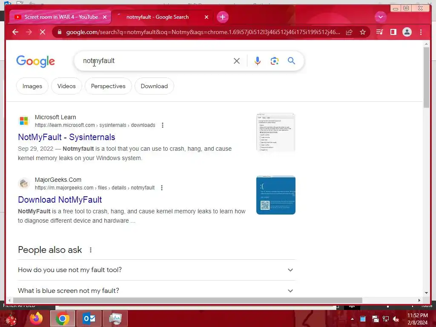The image size is (436, 327).
Task: Start voice search with microphone
Action: 258,61
